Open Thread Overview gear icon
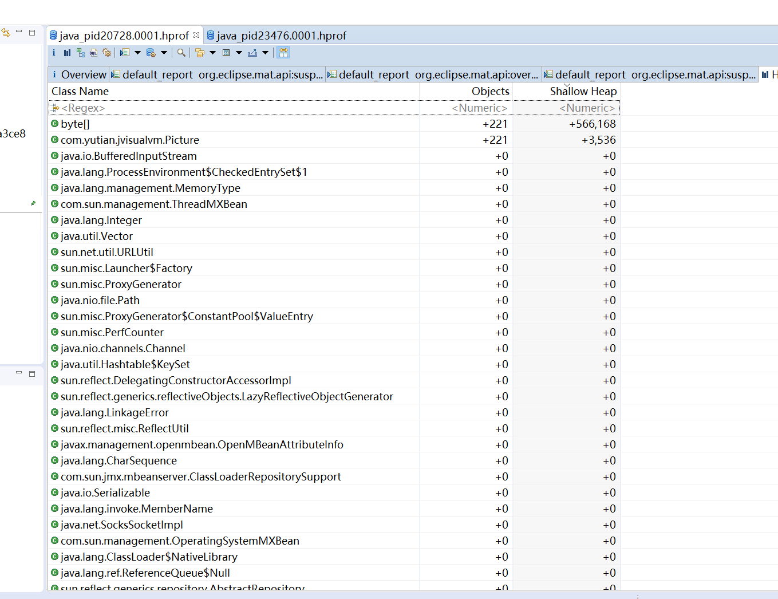Screen dimensions: 778x599 [x=106, y=53]
